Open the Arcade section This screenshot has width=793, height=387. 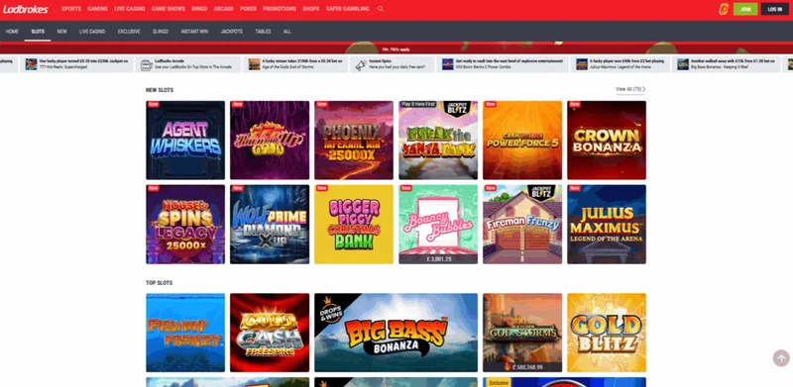click(224, 9)
